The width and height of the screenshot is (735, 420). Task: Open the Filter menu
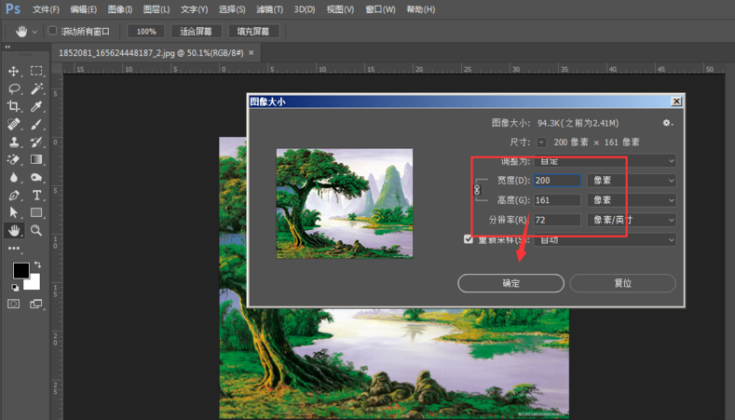tap(269, 9)
